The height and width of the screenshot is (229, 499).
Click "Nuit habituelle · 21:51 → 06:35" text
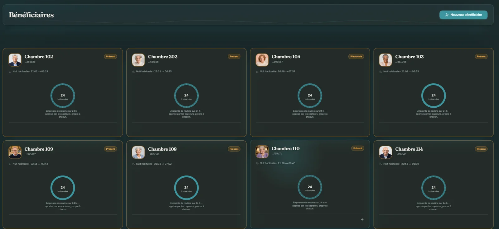[x=154, y=72]
